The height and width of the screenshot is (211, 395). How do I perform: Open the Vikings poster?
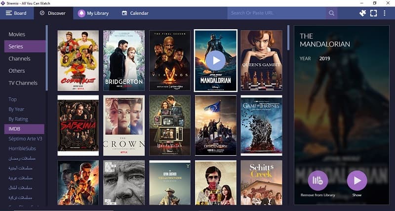tap(170, 60)
